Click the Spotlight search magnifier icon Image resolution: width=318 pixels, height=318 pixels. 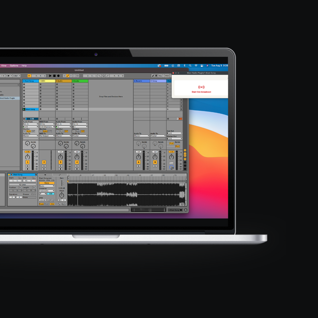tap(190, 66)
